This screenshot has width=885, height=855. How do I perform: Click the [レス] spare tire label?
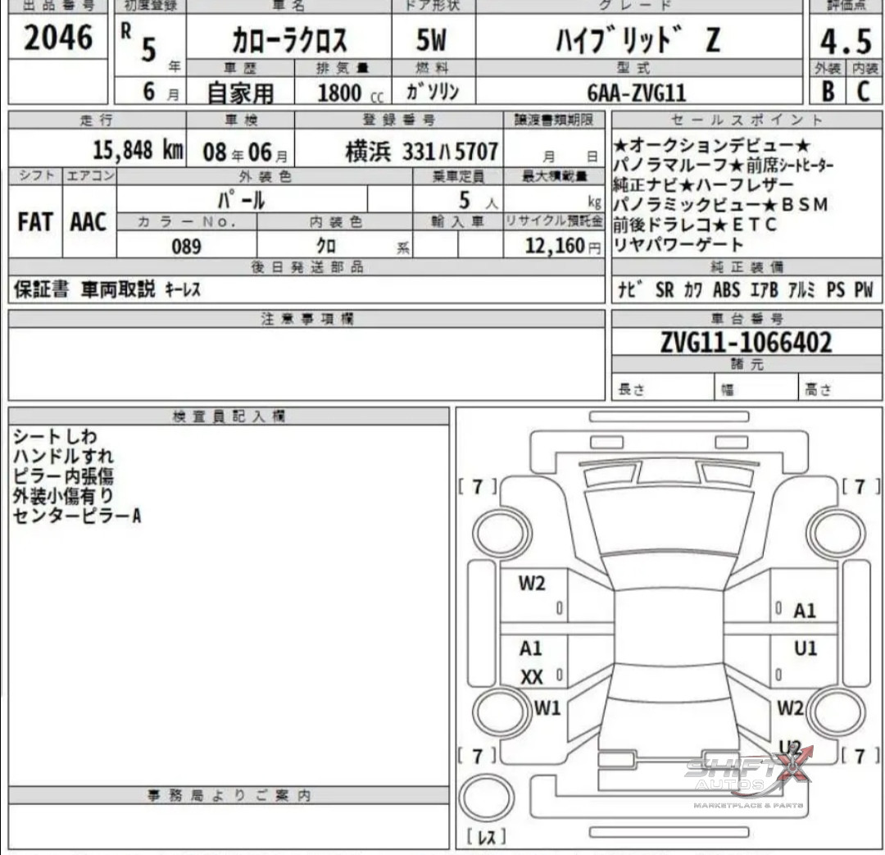click(x=487, y=837)
